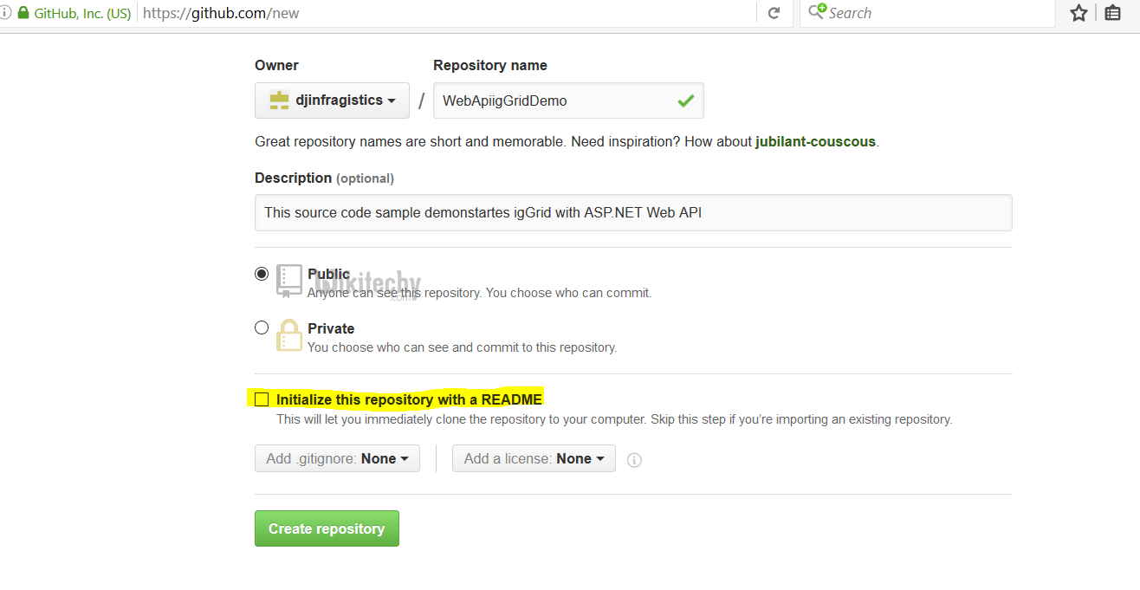Expand the Add a license dropdown
1140x590 pixels.
click(x=534, y=458)
